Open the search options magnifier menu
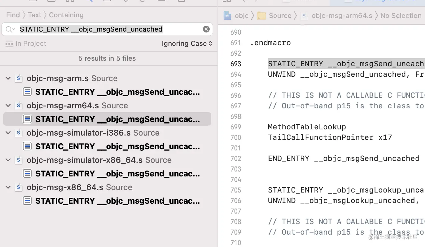The image size is (425, 247). pos(10,29)
